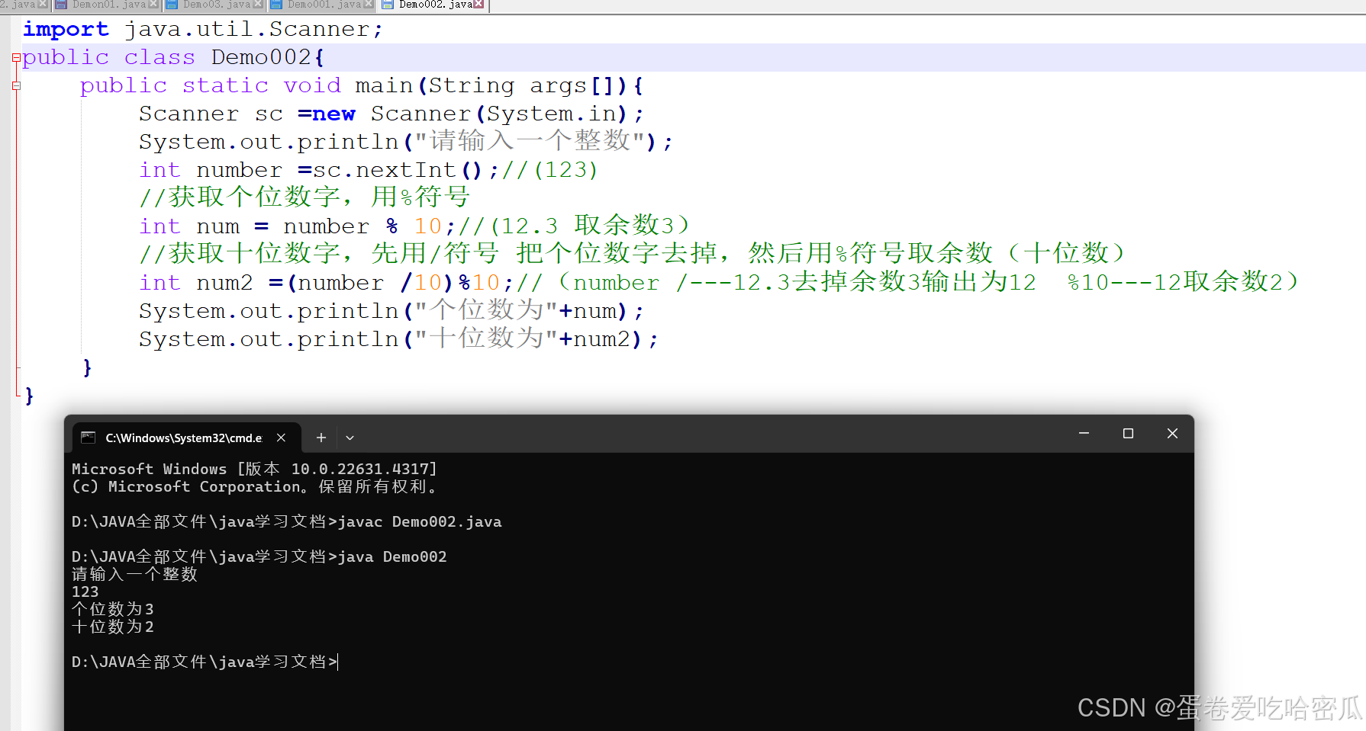Close the Demon01.java tab
Image resolution: width=1366 pixels, height=731 pixels.
tap(153, 5)
